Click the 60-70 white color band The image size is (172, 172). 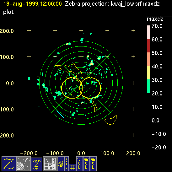148,32
